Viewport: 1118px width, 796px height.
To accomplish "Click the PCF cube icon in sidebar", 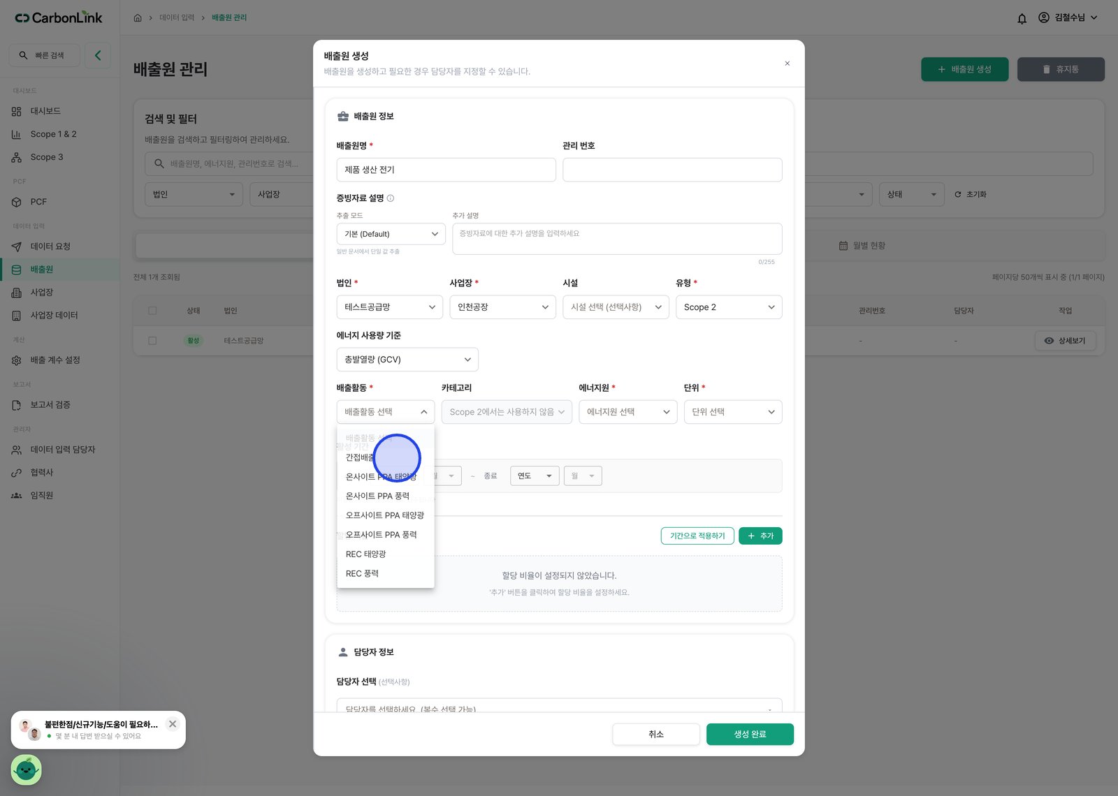I will [x=17, y=202].
